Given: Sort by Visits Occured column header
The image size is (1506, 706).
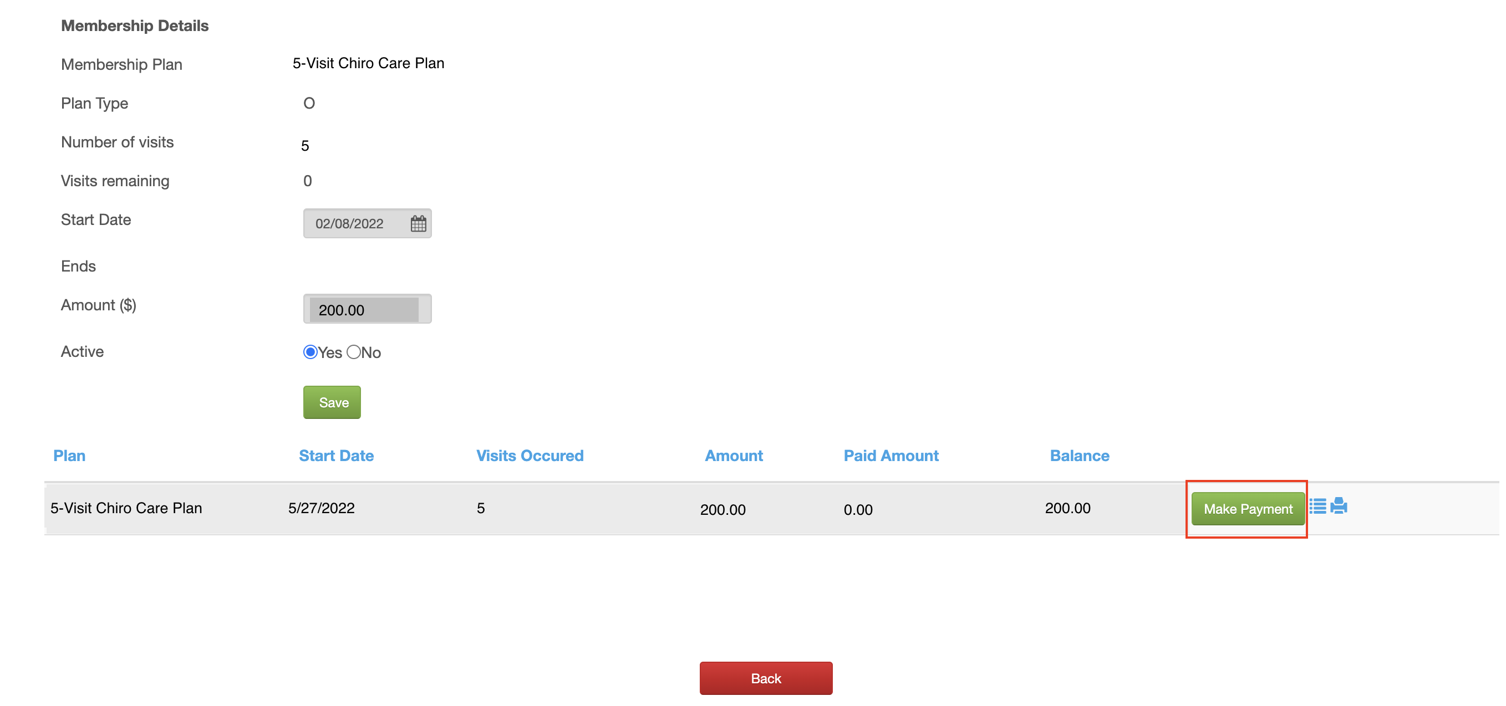Looking at the screenshot, I should (x=530, y=456).
